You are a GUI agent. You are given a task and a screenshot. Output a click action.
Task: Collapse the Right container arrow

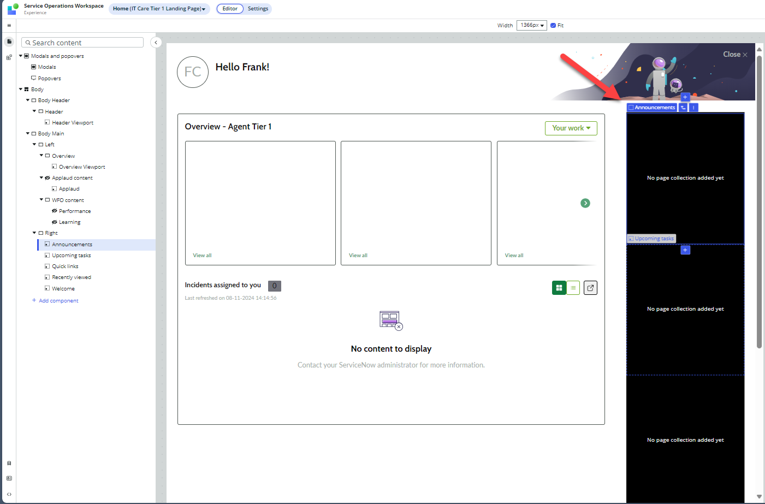pos(34,233)
